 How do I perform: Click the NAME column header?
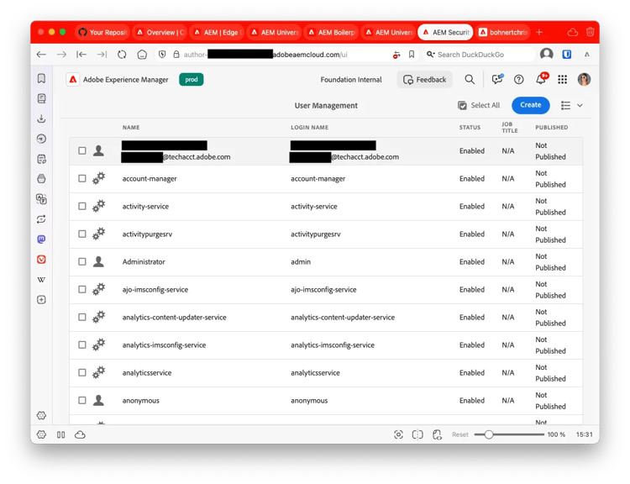(131, 128)
